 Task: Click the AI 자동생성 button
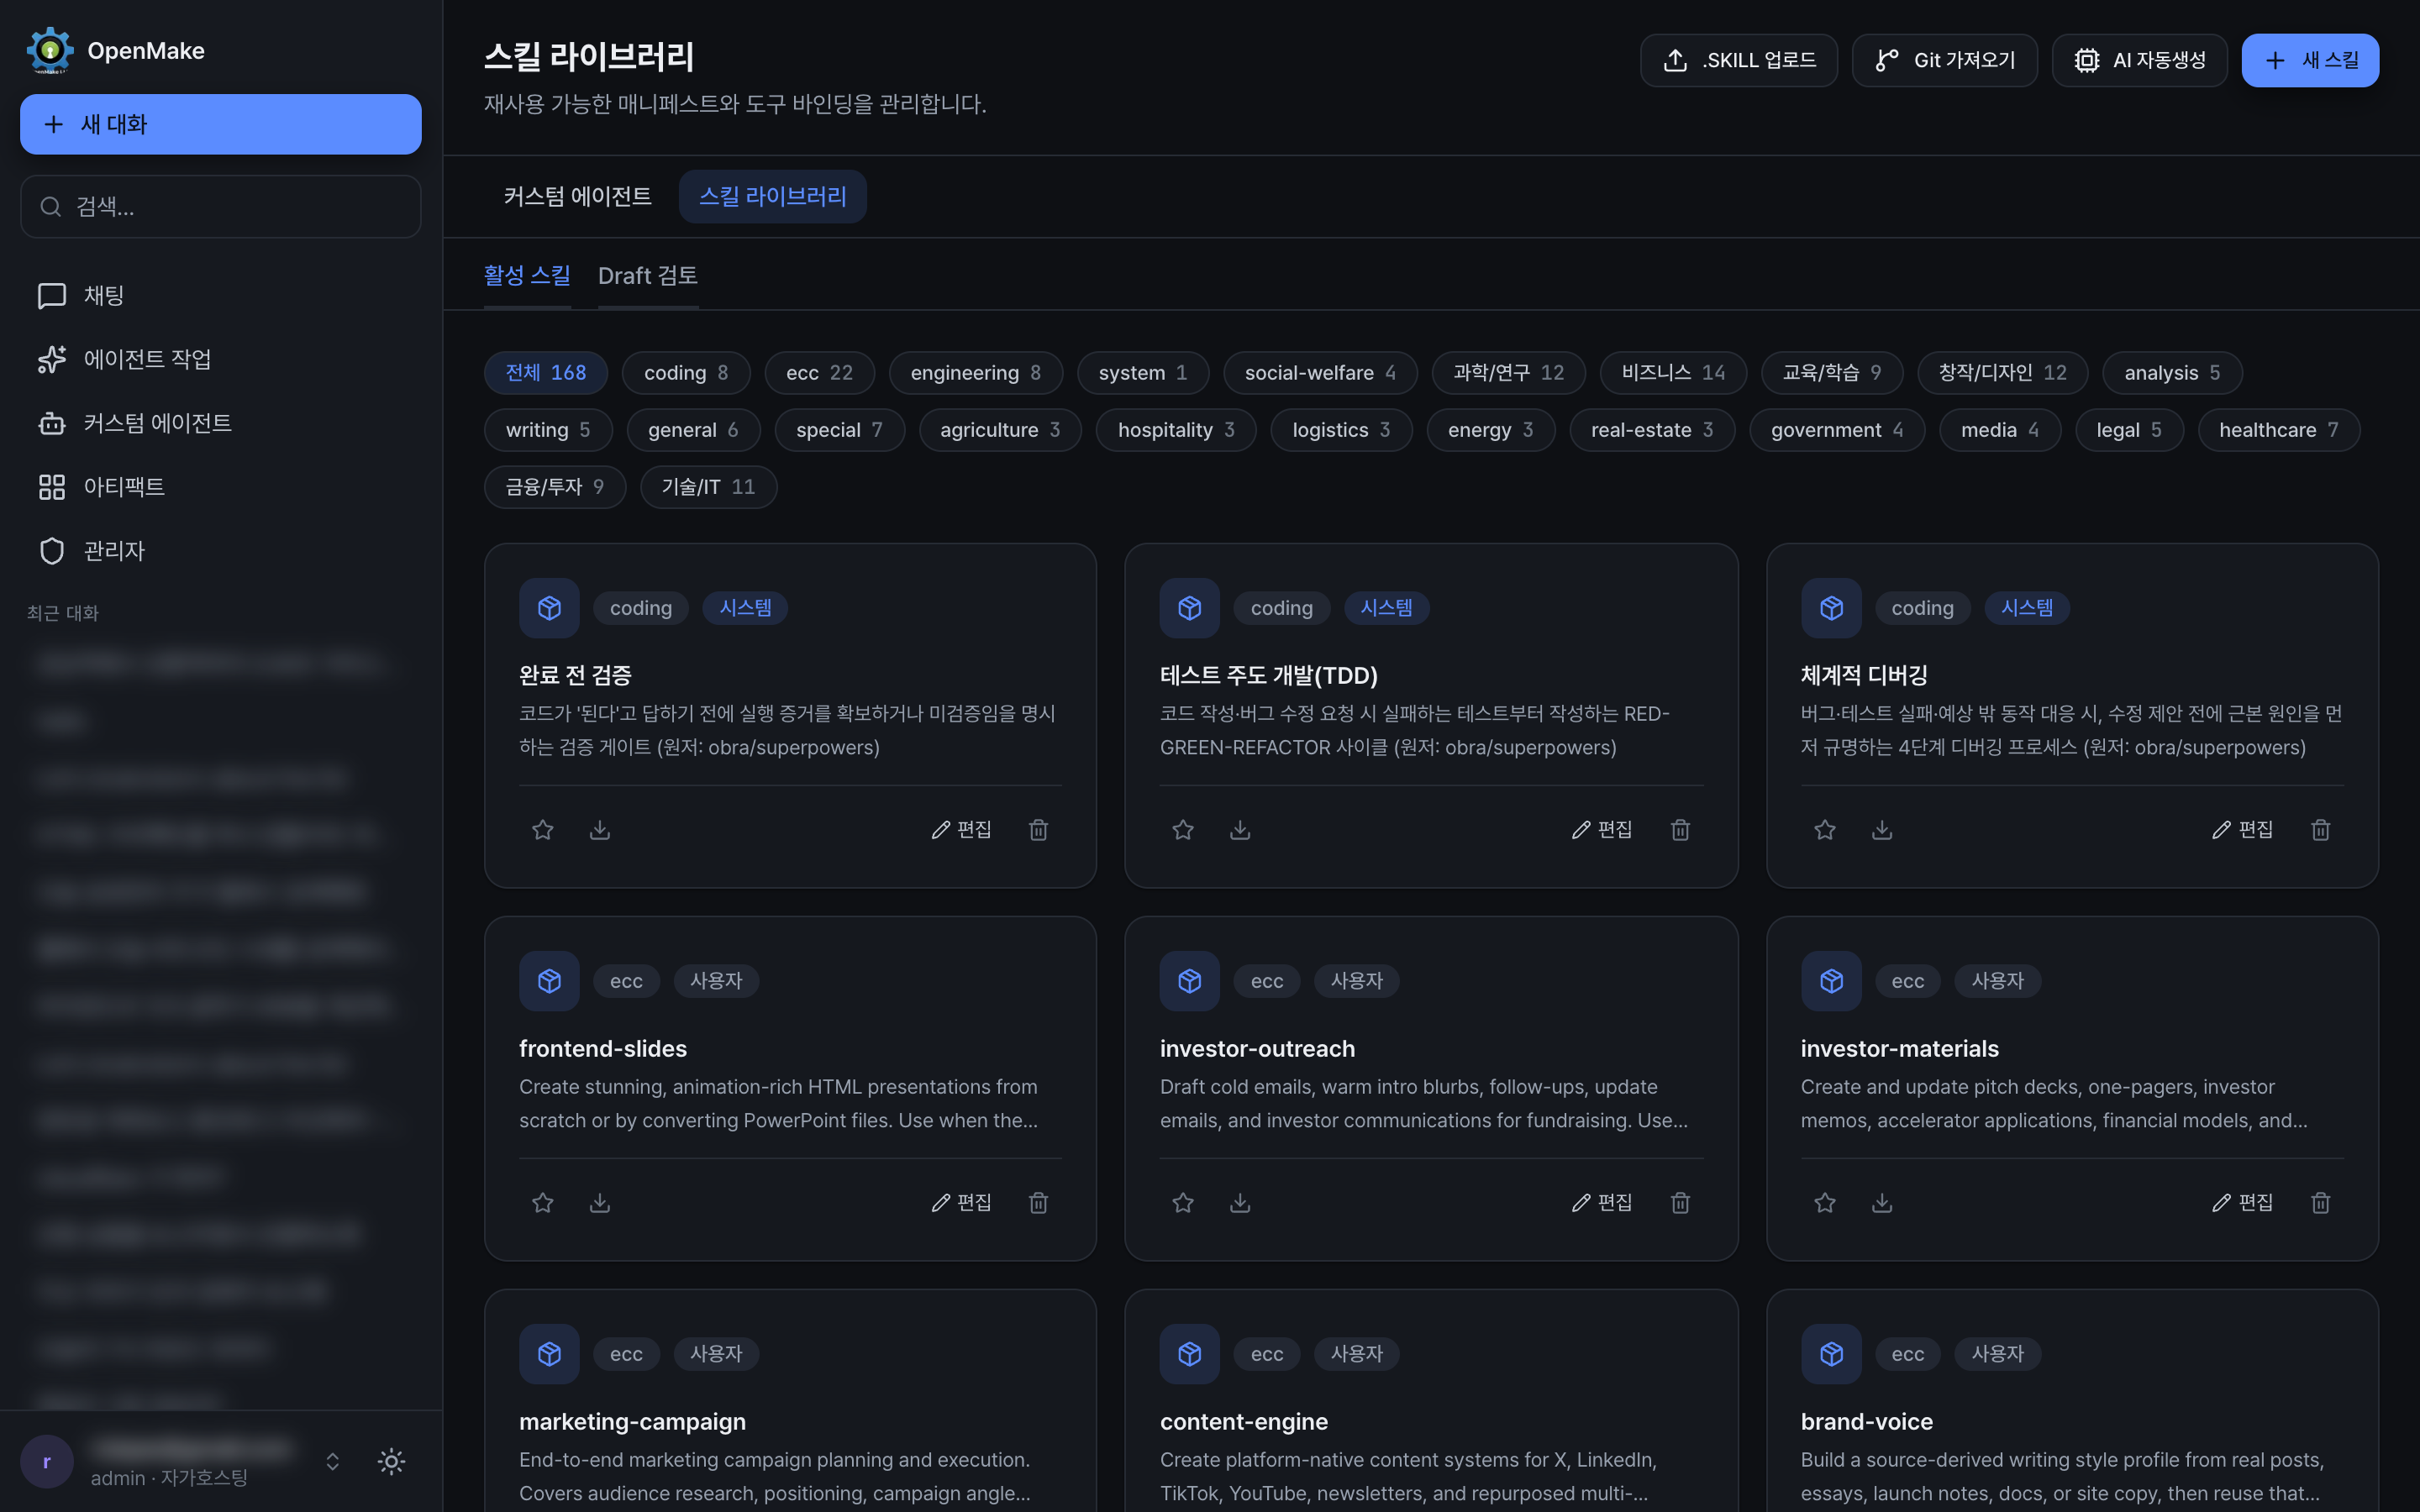(2139, 60)
